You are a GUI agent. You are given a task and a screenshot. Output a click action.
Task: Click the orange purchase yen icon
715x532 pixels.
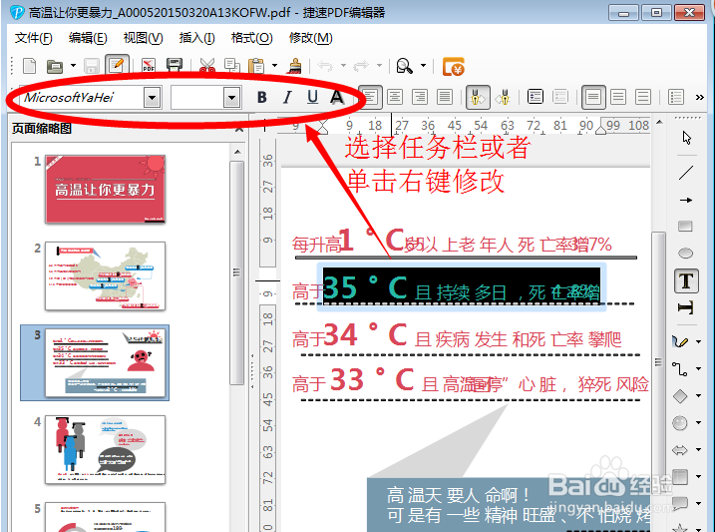click(x=454, y=67)
